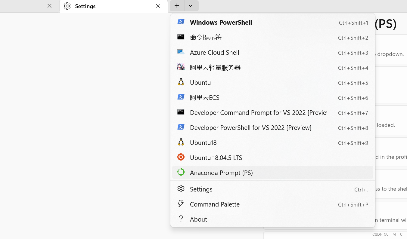Launch the Windows PowerShell profile
This screenshot has width=407, height=239.
click(x=273, y=22)
